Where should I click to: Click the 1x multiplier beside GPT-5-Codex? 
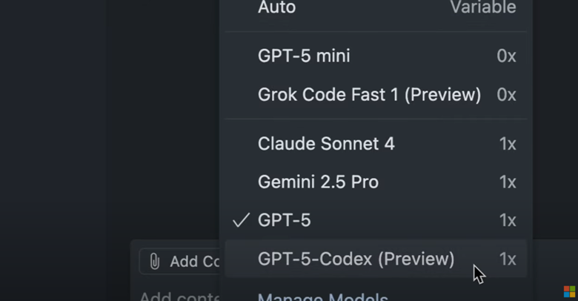click(x=507, y=259)
